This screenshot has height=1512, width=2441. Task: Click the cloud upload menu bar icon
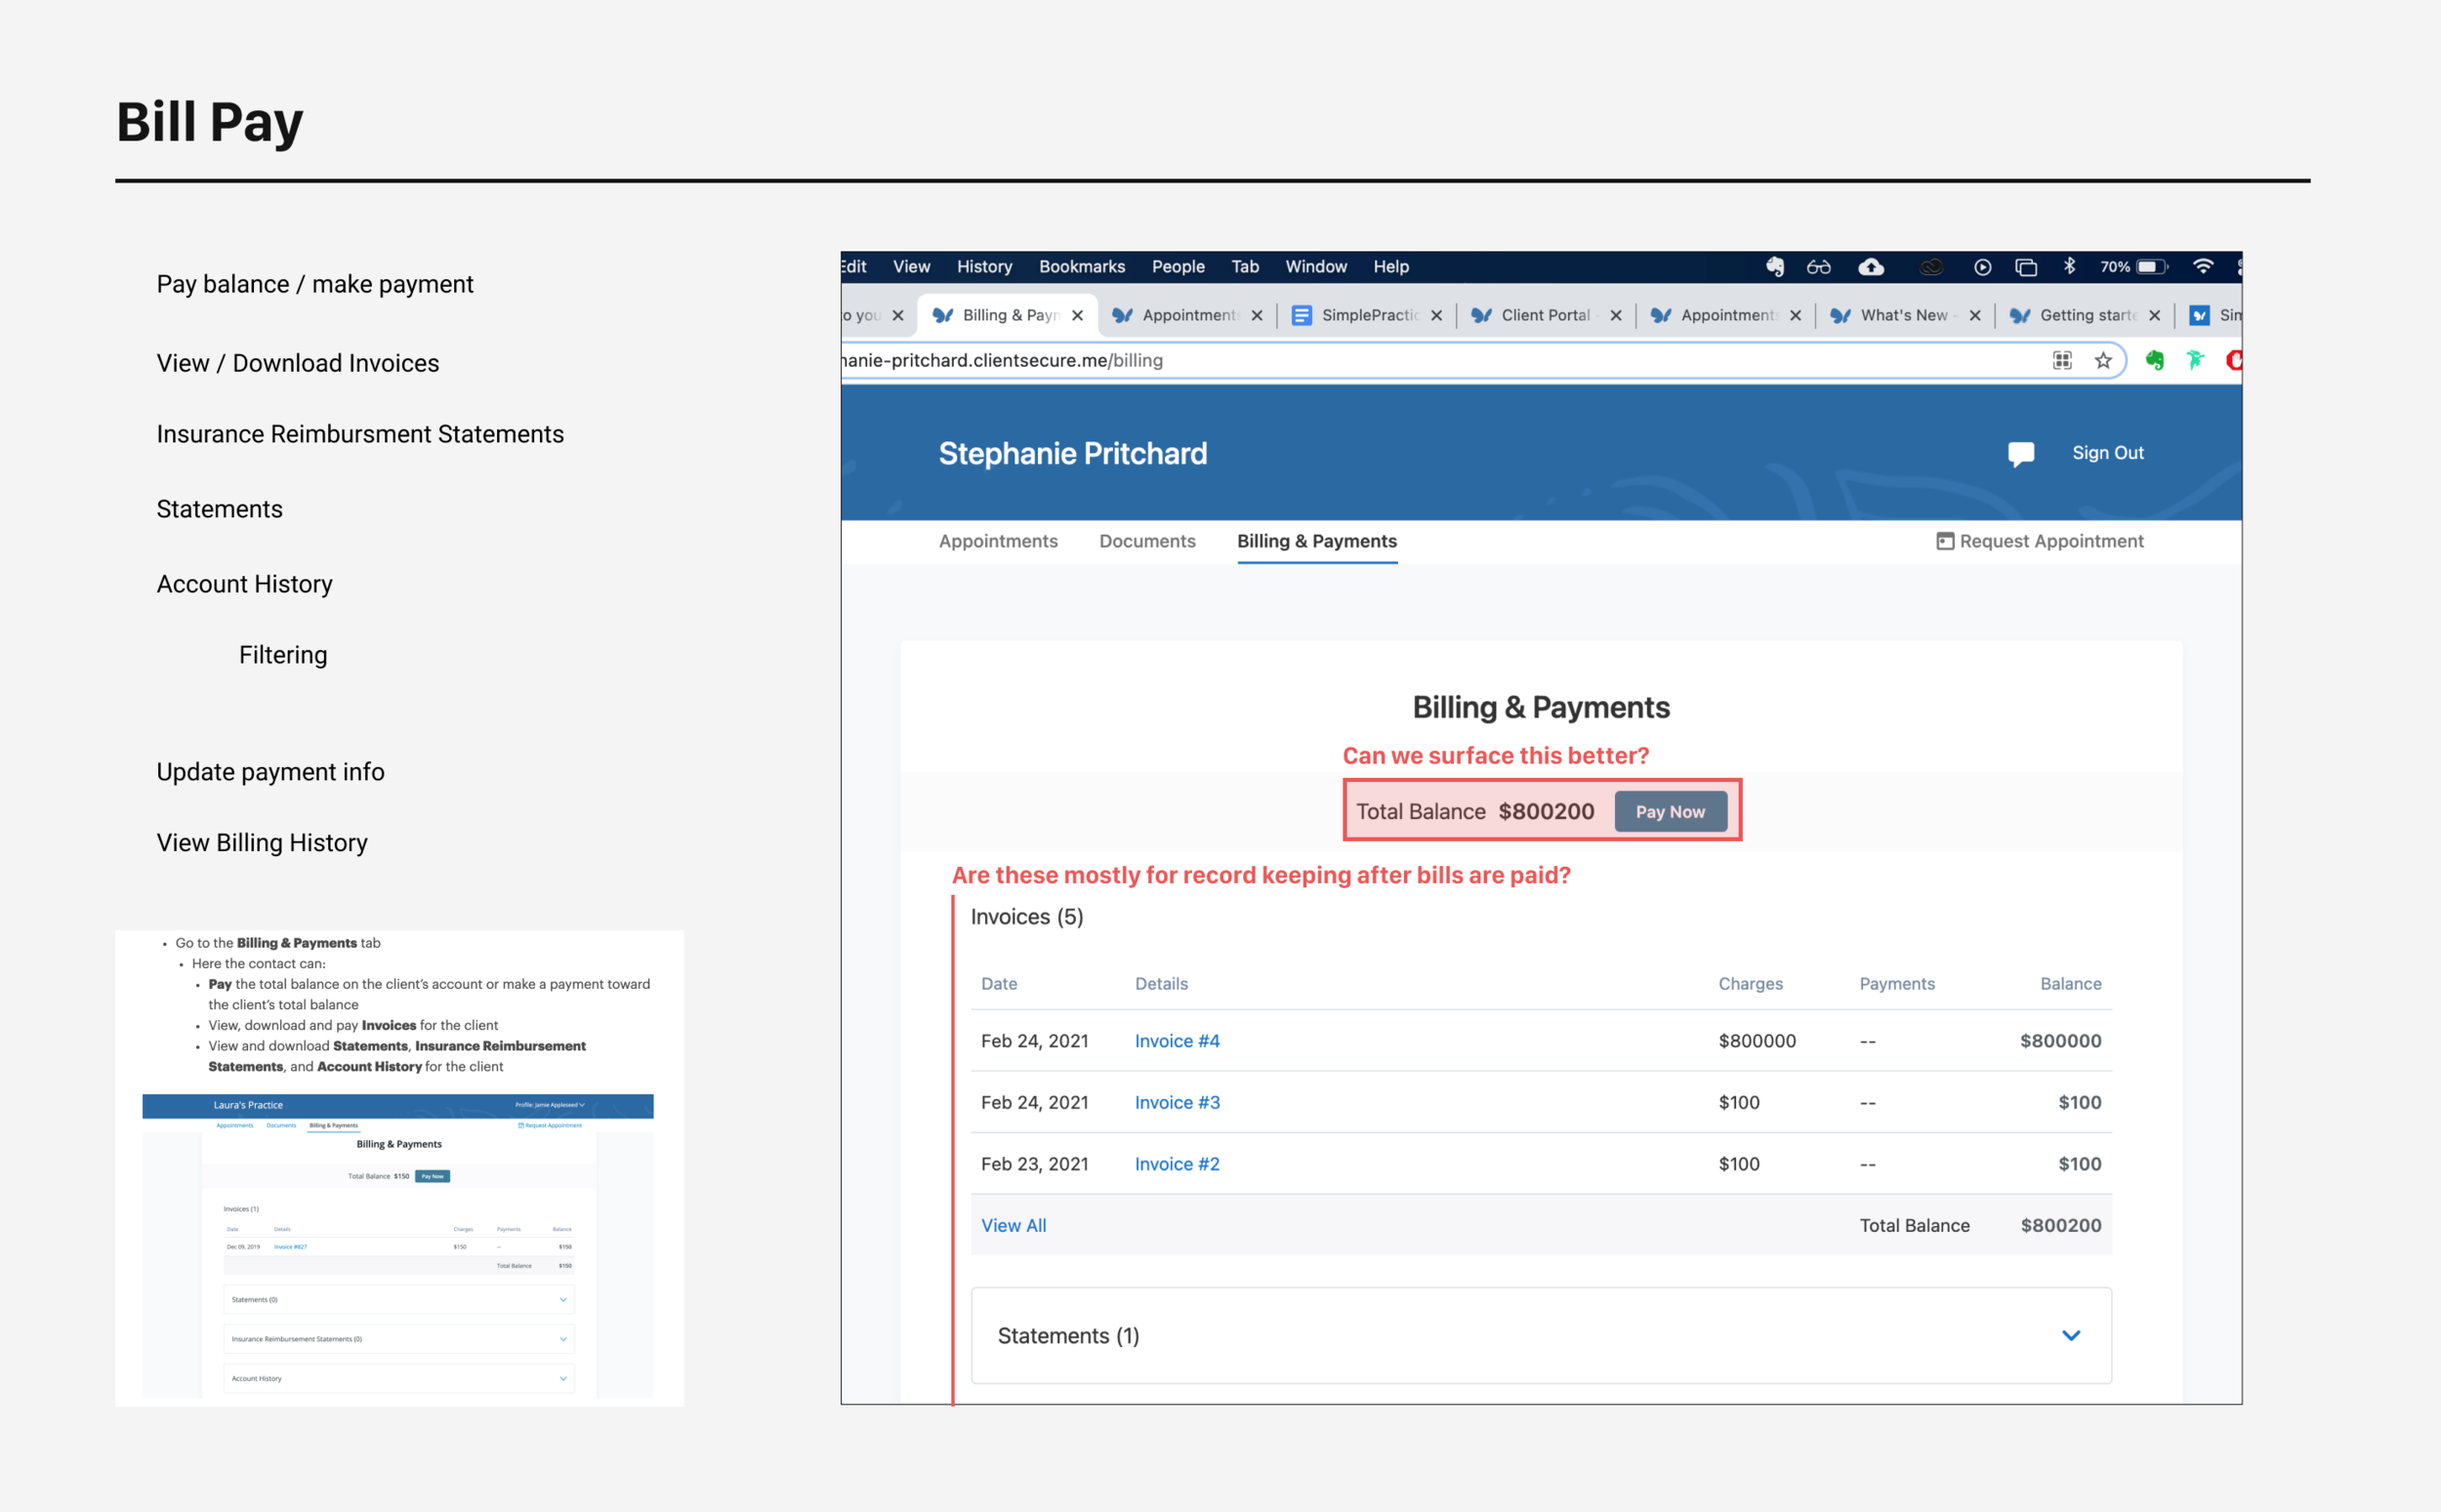(1870, 266)
